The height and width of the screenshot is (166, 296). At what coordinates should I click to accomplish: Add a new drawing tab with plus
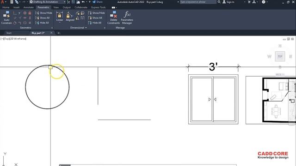coord(59,33)
